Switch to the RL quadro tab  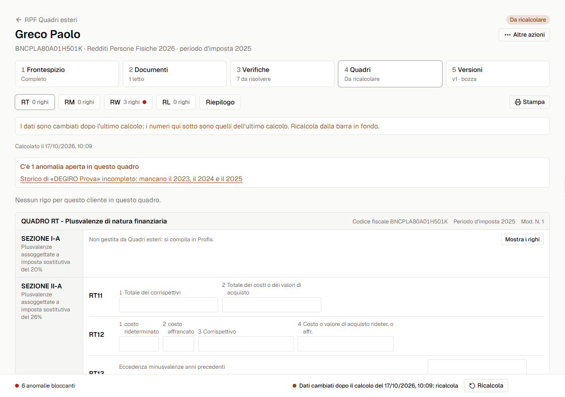click(176, 102)
